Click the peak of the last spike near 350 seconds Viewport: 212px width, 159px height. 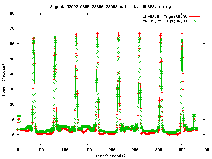182,33
